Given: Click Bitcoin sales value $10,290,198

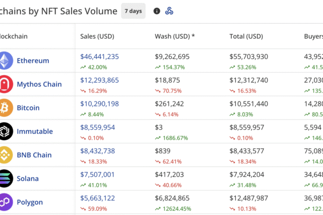Looking at the screenshot, I should pyautogui.click(x=100, y=104).
